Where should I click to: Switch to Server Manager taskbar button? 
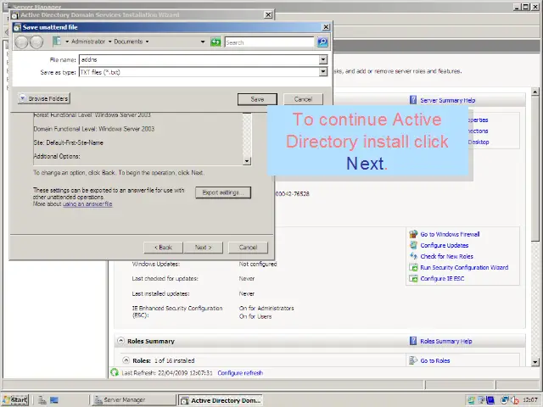click(133, 400)
